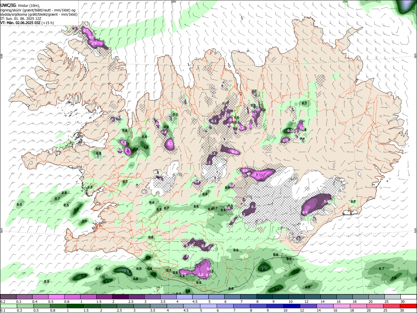Click the 'IT: Sun. 01. 06. 2025 12Z' line
417x313 pixels.
click(x=21, y=19)
